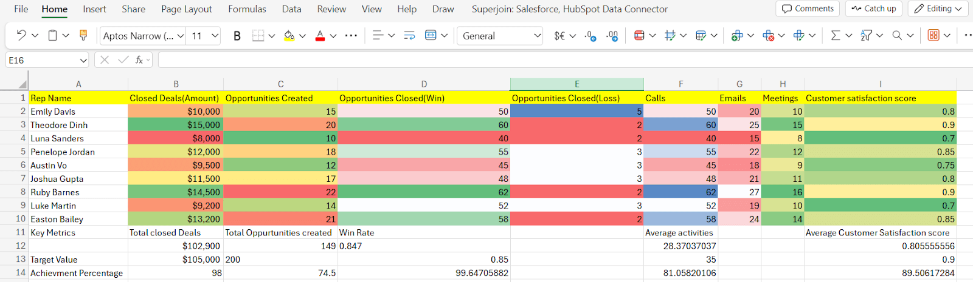
Task: Select column E header
Action: (x=577, y=84)
